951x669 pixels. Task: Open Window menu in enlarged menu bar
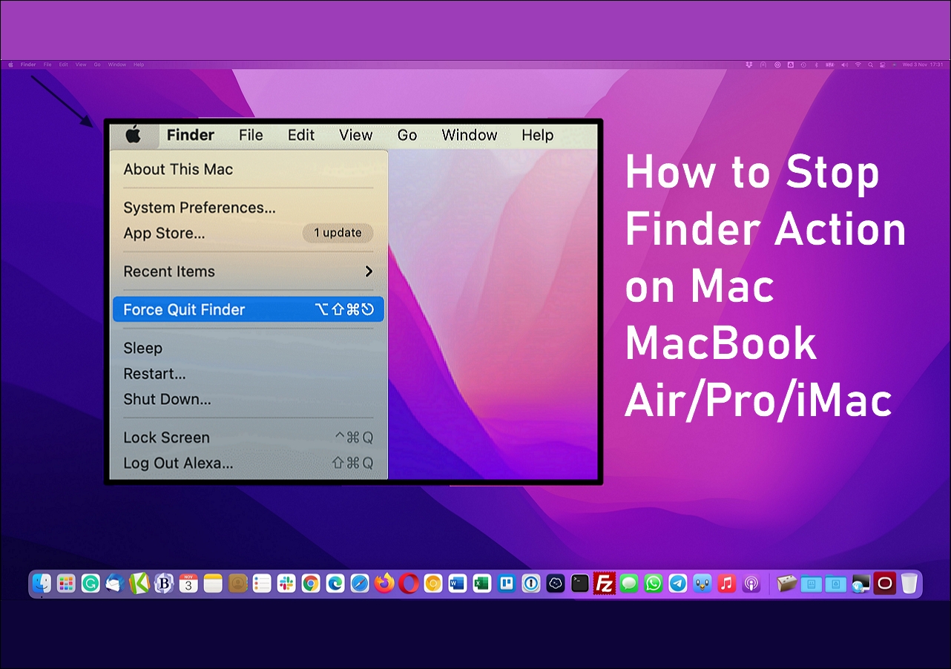(470, 135)
